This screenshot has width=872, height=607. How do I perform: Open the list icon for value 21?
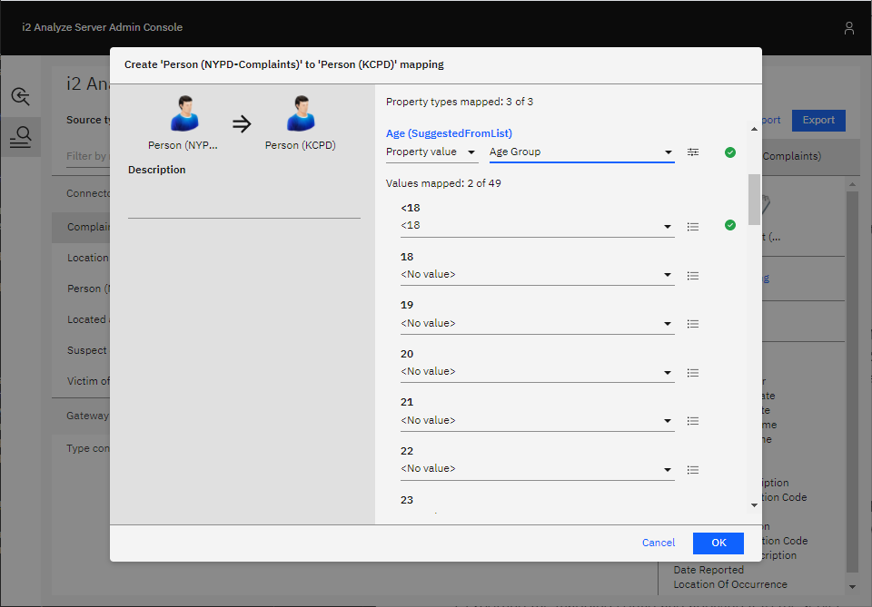[x=693, y=421]
